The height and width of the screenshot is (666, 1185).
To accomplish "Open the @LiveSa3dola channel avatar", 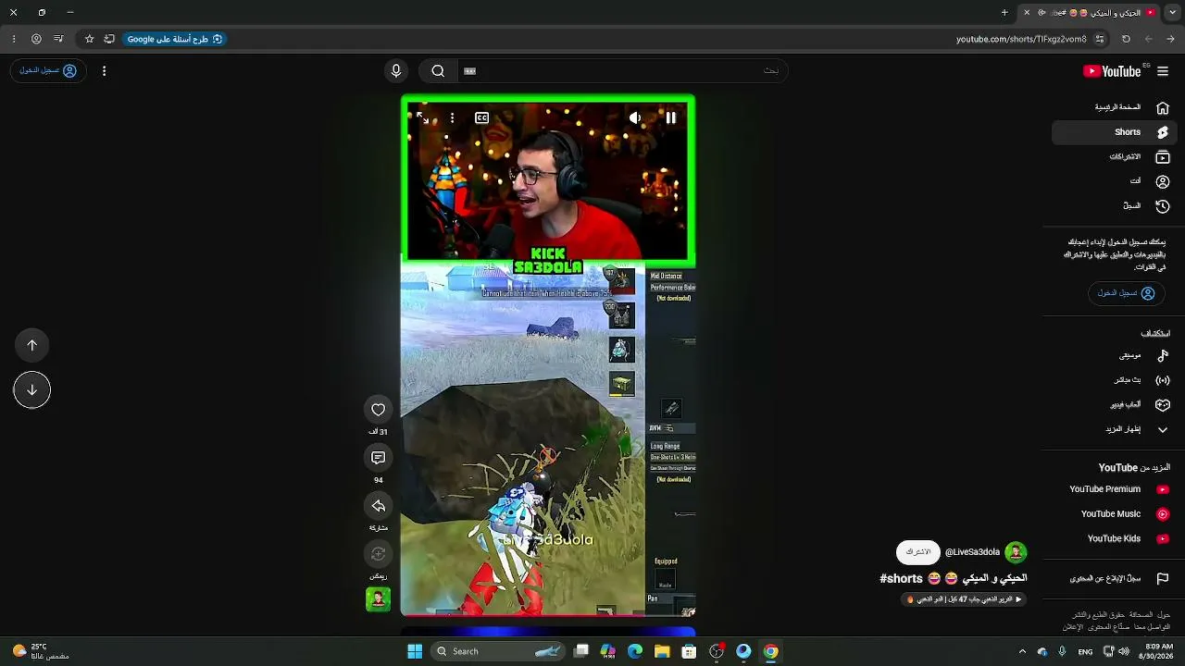I will pos(1016,552).
